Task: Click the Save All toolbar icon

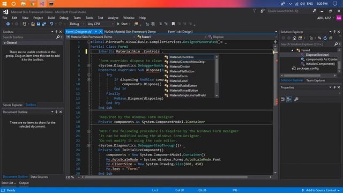Action: (44, 24)
